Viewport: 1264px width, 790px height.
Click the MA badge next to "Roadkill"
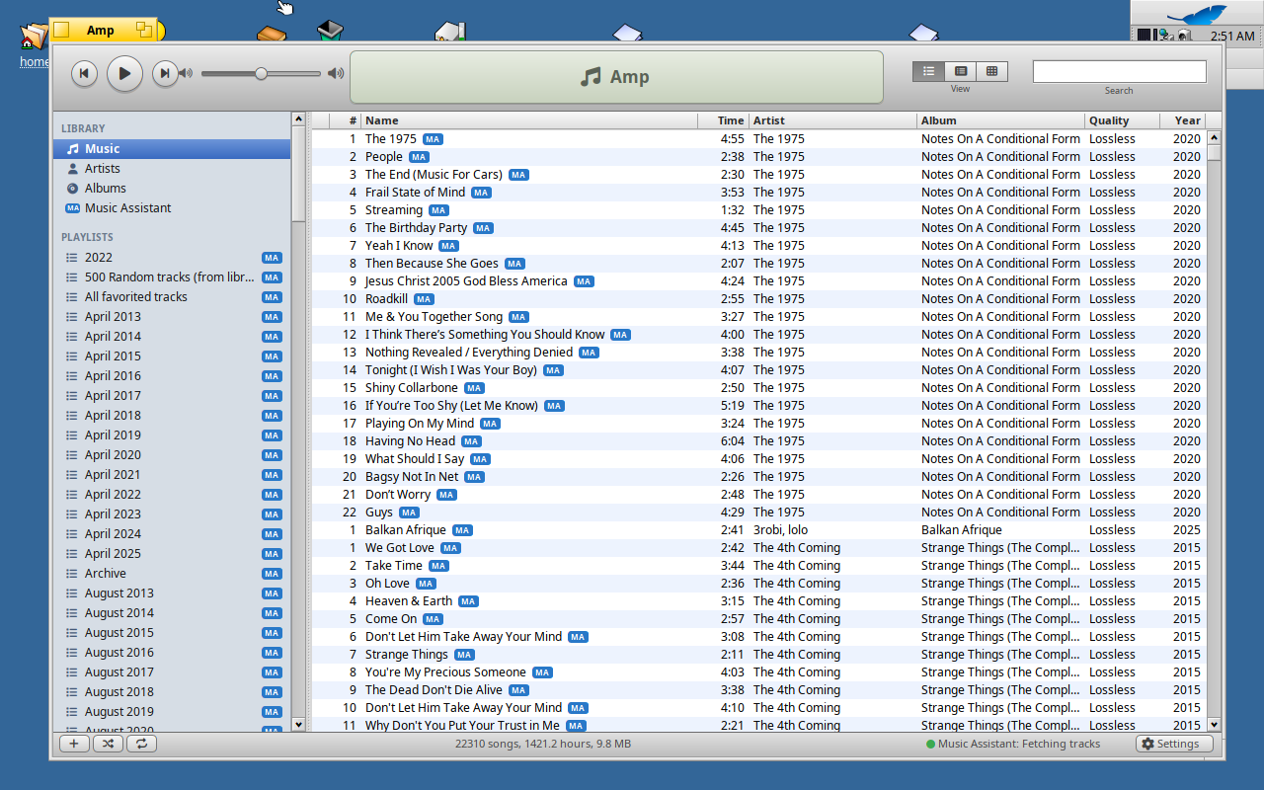(424, 299)
